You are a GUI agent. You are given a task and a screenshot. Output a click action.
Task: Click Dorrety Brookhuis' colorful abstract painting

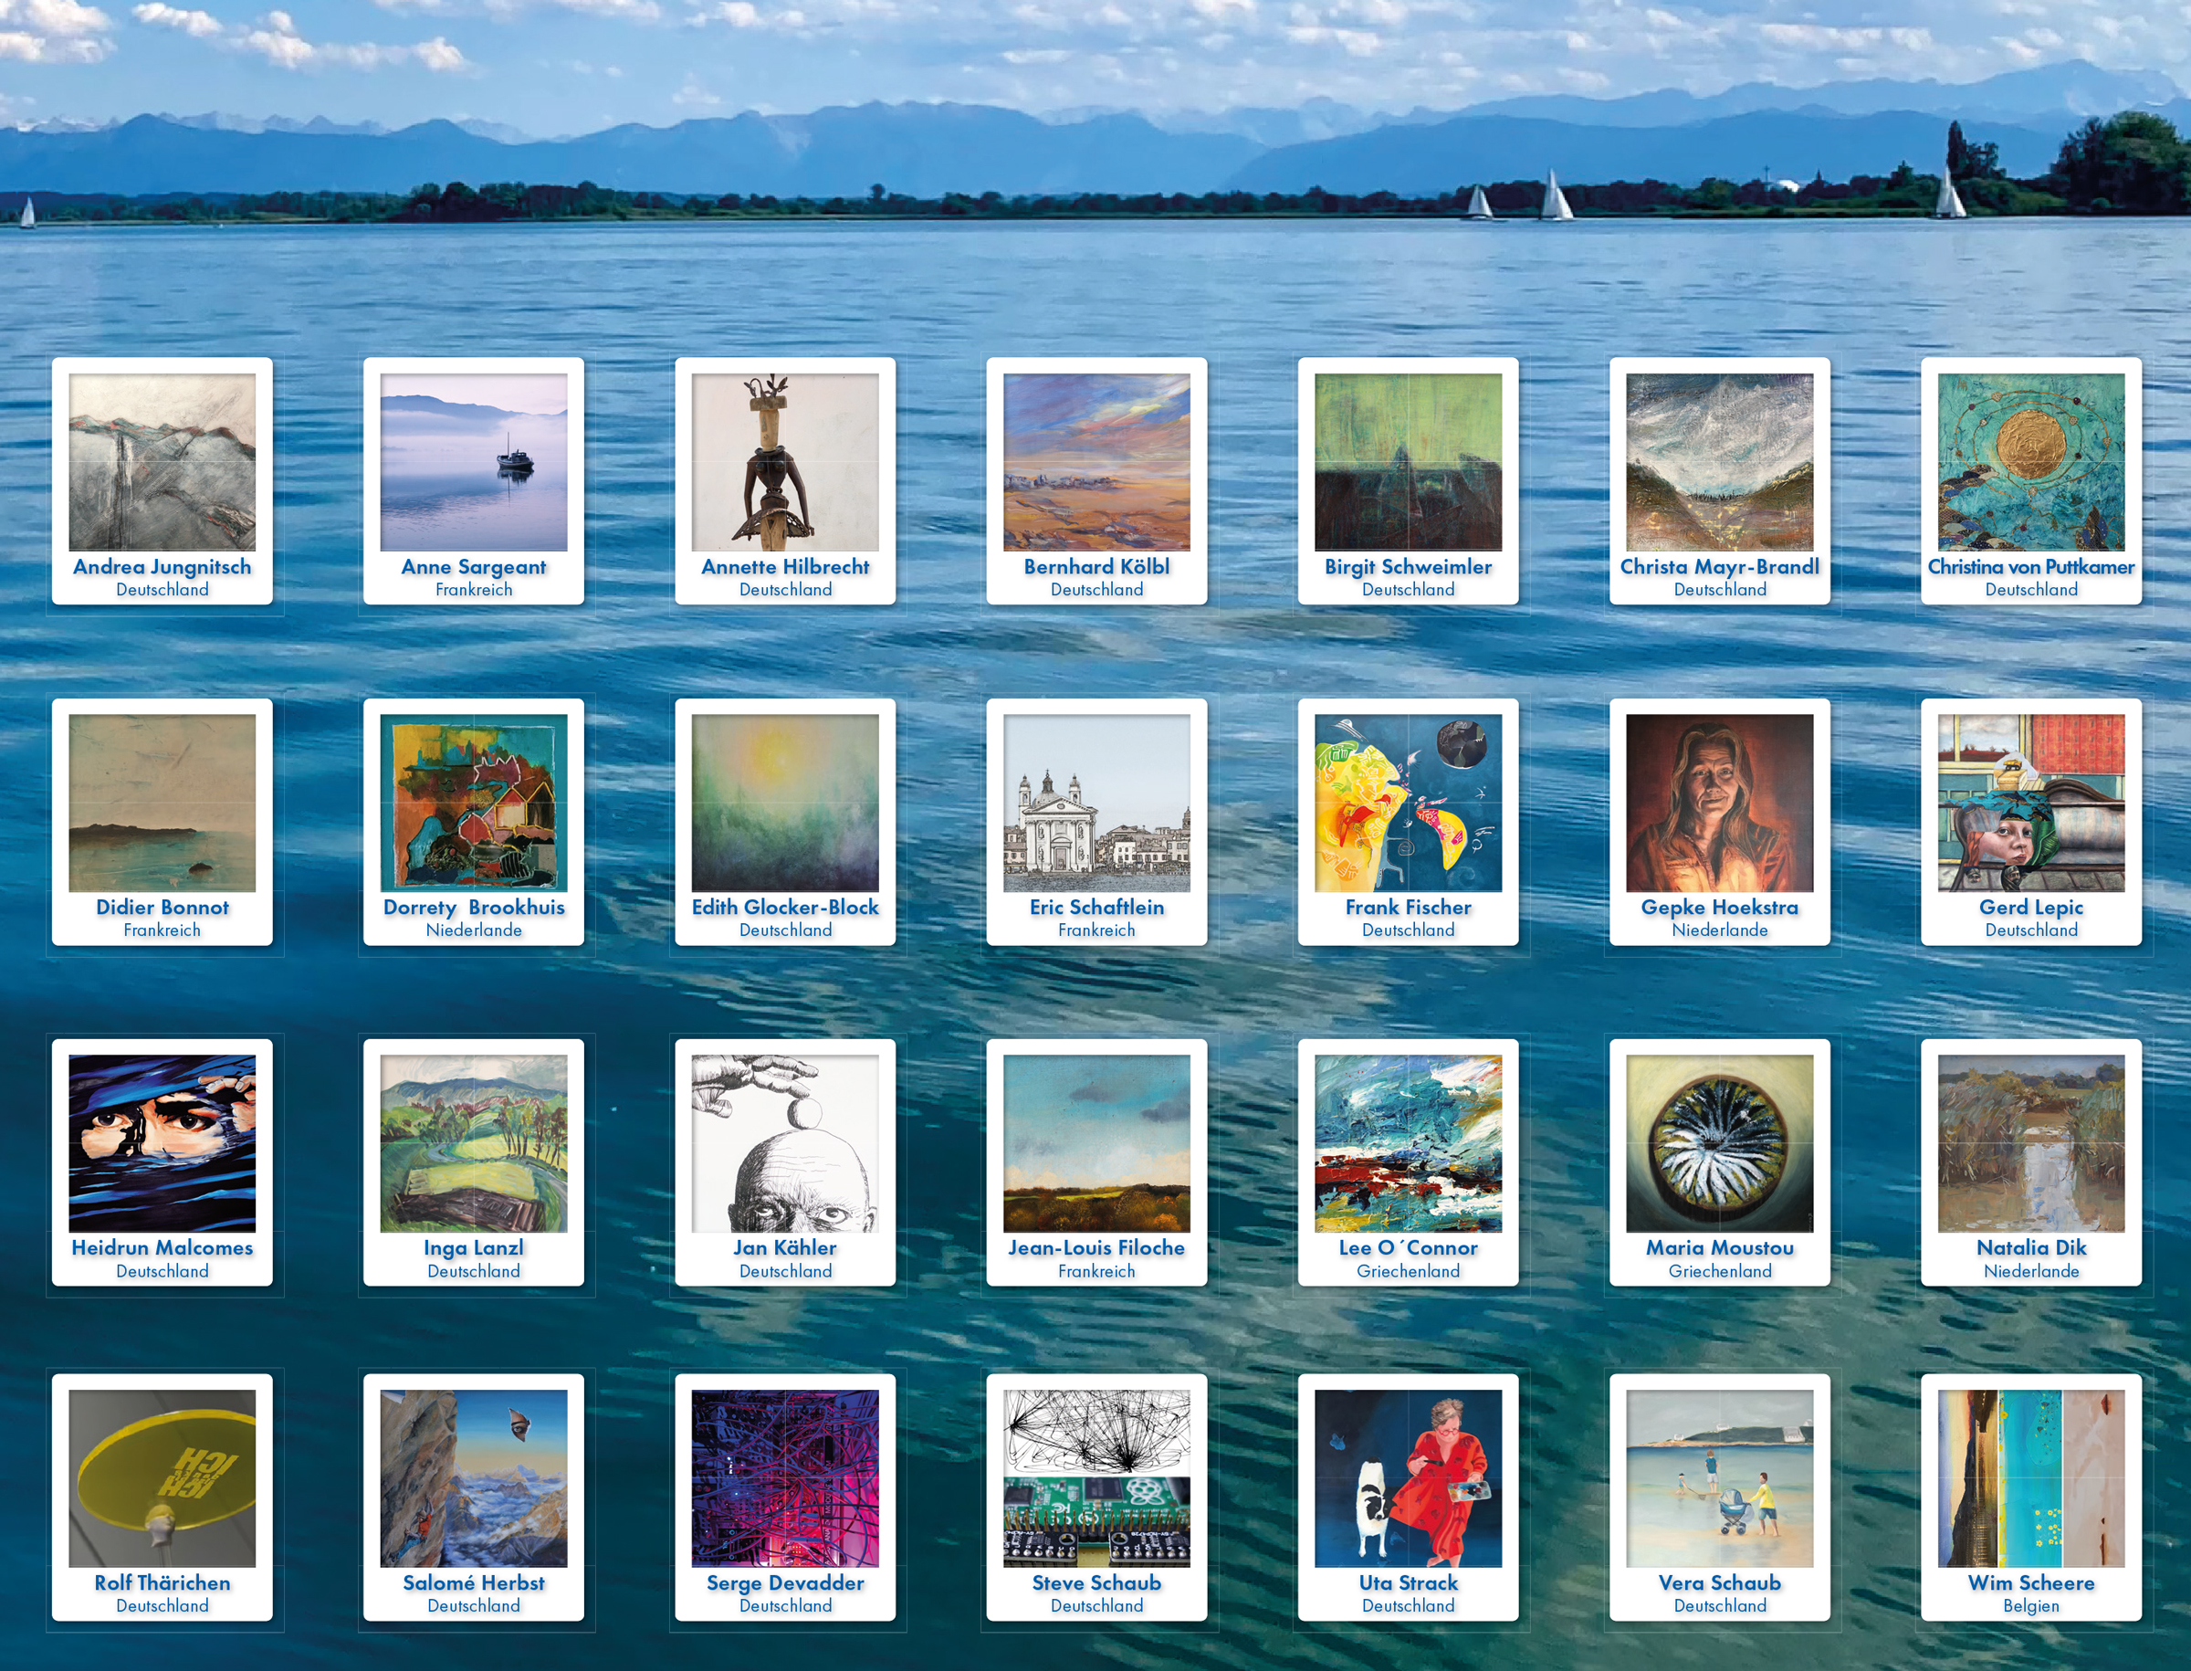point(474,802)
